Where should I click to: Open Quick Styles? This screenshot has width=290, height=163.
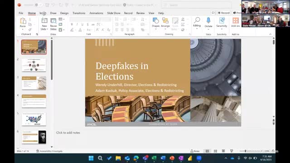coord(175,24)
